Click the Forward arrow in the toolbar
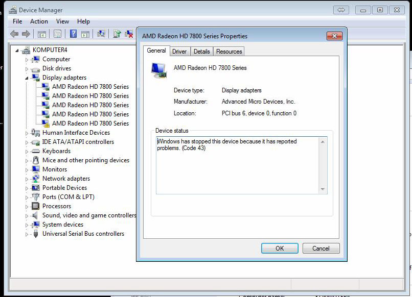 [26, 34]
